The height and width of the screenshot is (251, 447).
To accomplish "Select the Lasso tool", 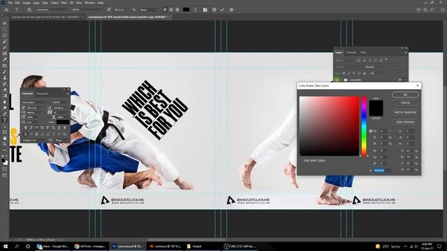I will 5,36.
